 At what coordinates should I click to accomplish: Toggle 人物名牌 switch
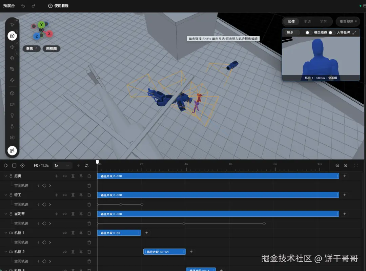[332, 33]
